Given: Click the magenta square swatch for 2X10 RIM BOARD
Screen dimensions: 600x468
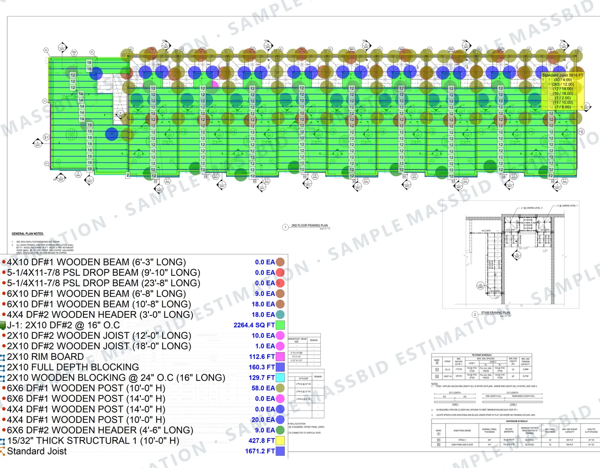Looking at the screenshot, I should pyautogui.click(x=280, y=357).
